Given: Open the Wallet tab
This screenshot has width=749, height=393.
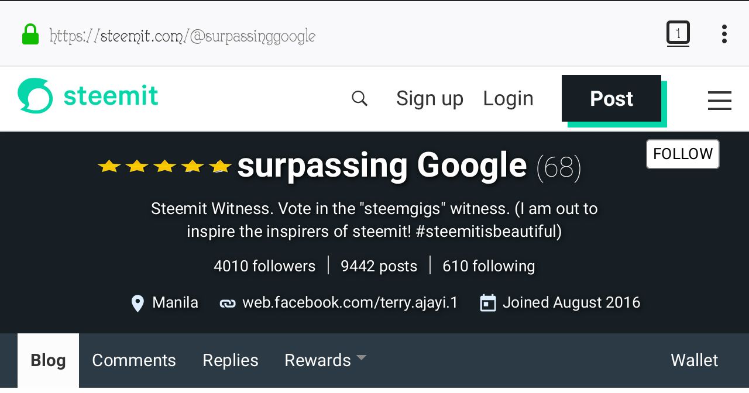Looking at the screenshot, I should (x=694, y=360).
